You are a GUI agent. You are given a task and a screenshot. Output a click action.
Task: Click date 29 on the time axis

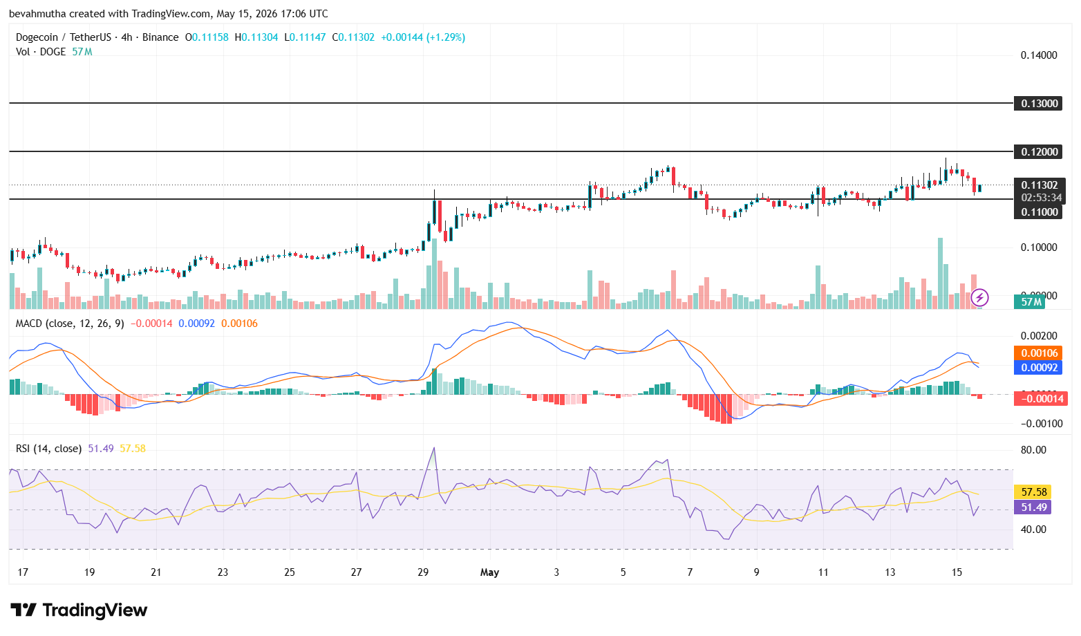click(x=423, y=572)
